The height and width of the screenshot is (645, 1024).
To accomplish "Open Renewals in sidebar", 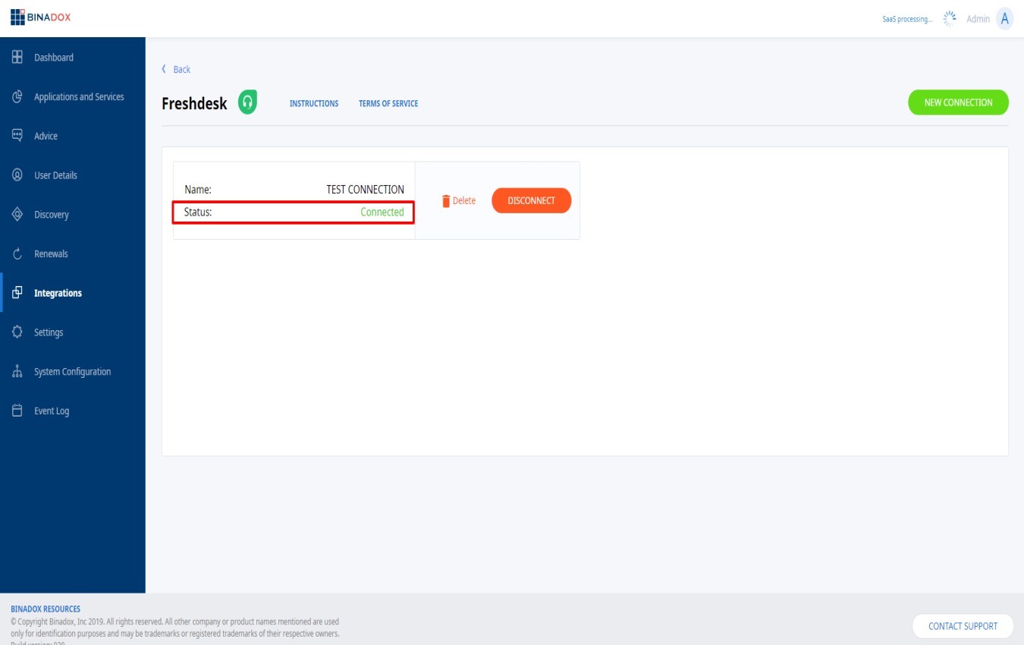I will pos(51,254).
